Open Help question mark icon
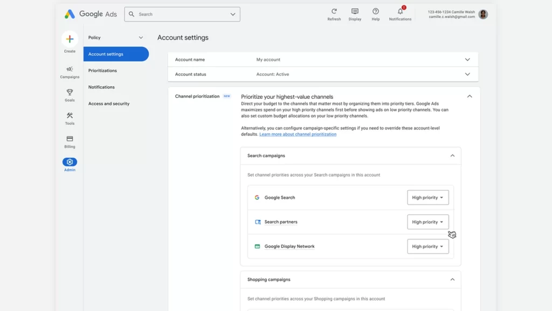The width and height of the screenshot is (552, 311). tap(376, 11)
